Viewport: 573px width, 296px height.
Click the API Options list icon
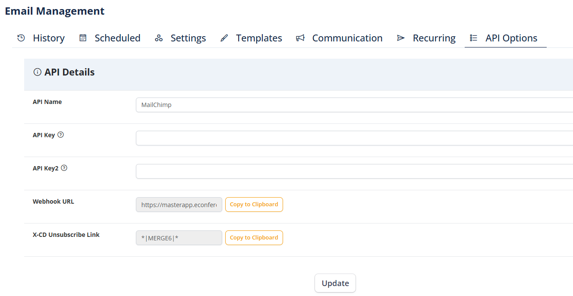point(473,38)
